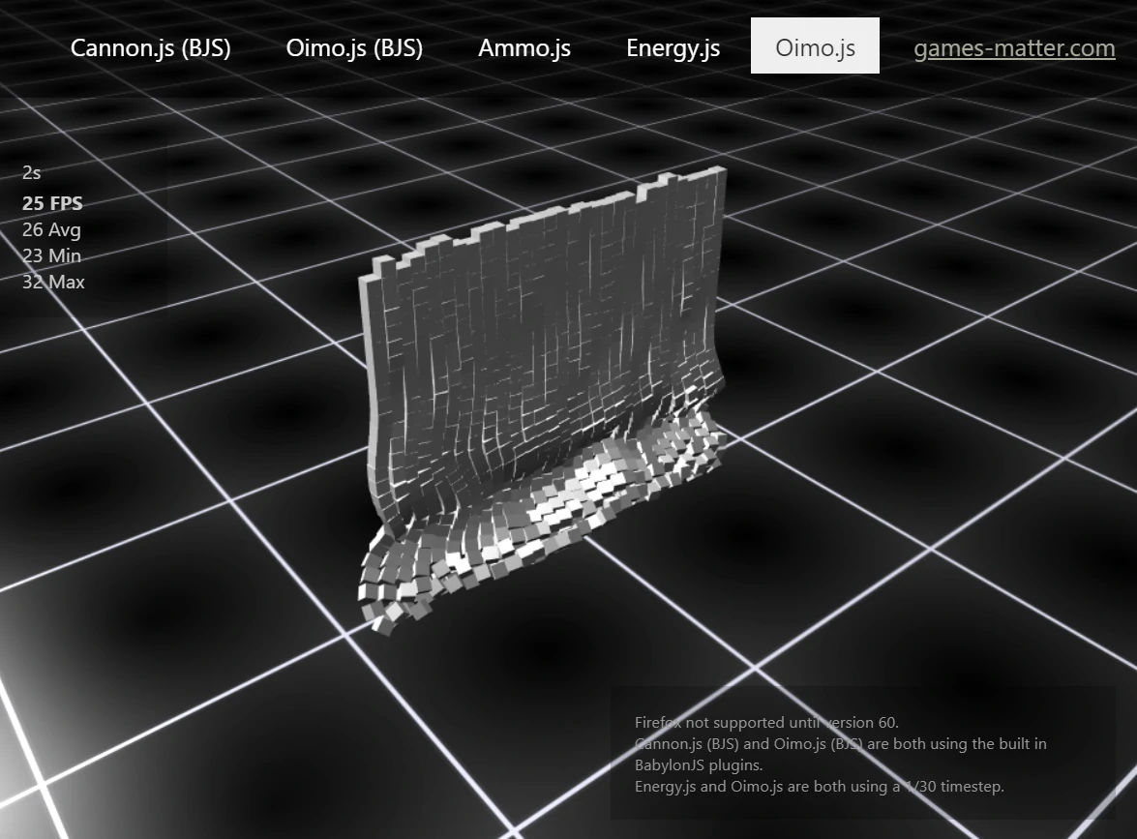The width and height of the screenshot is (1137, 839).
Task: Click the active Oimo.js tab
Action: click(815, 45)
